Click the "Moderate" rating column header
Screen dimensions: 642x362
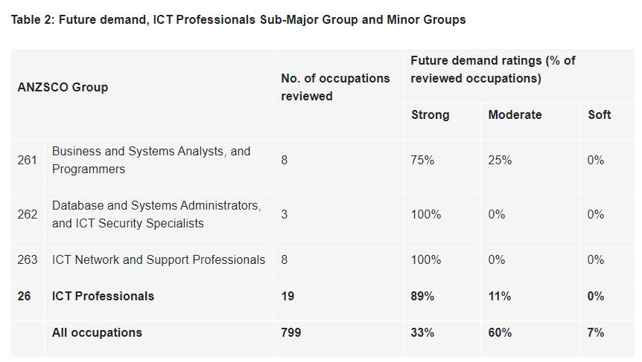[515, 114]
